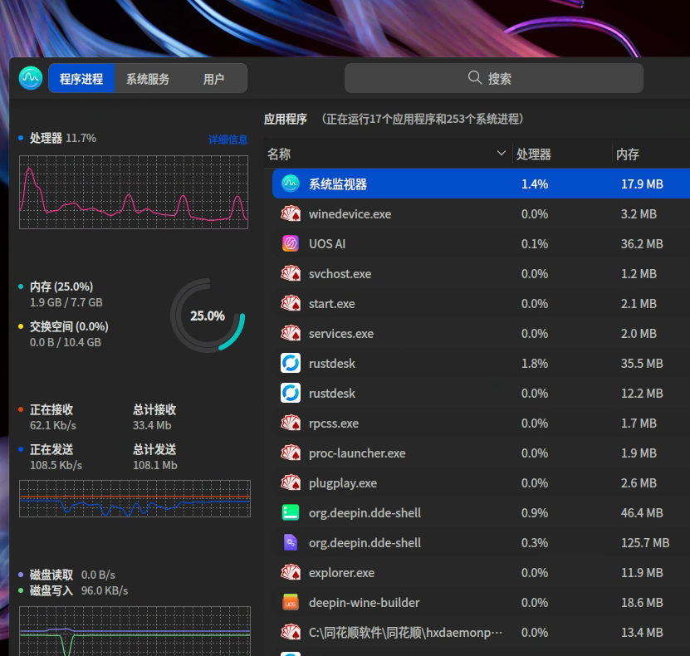The width and height of the screenshot is (690, 656).
Task: Click the UOS AI app icon
Action: [291, 243]
